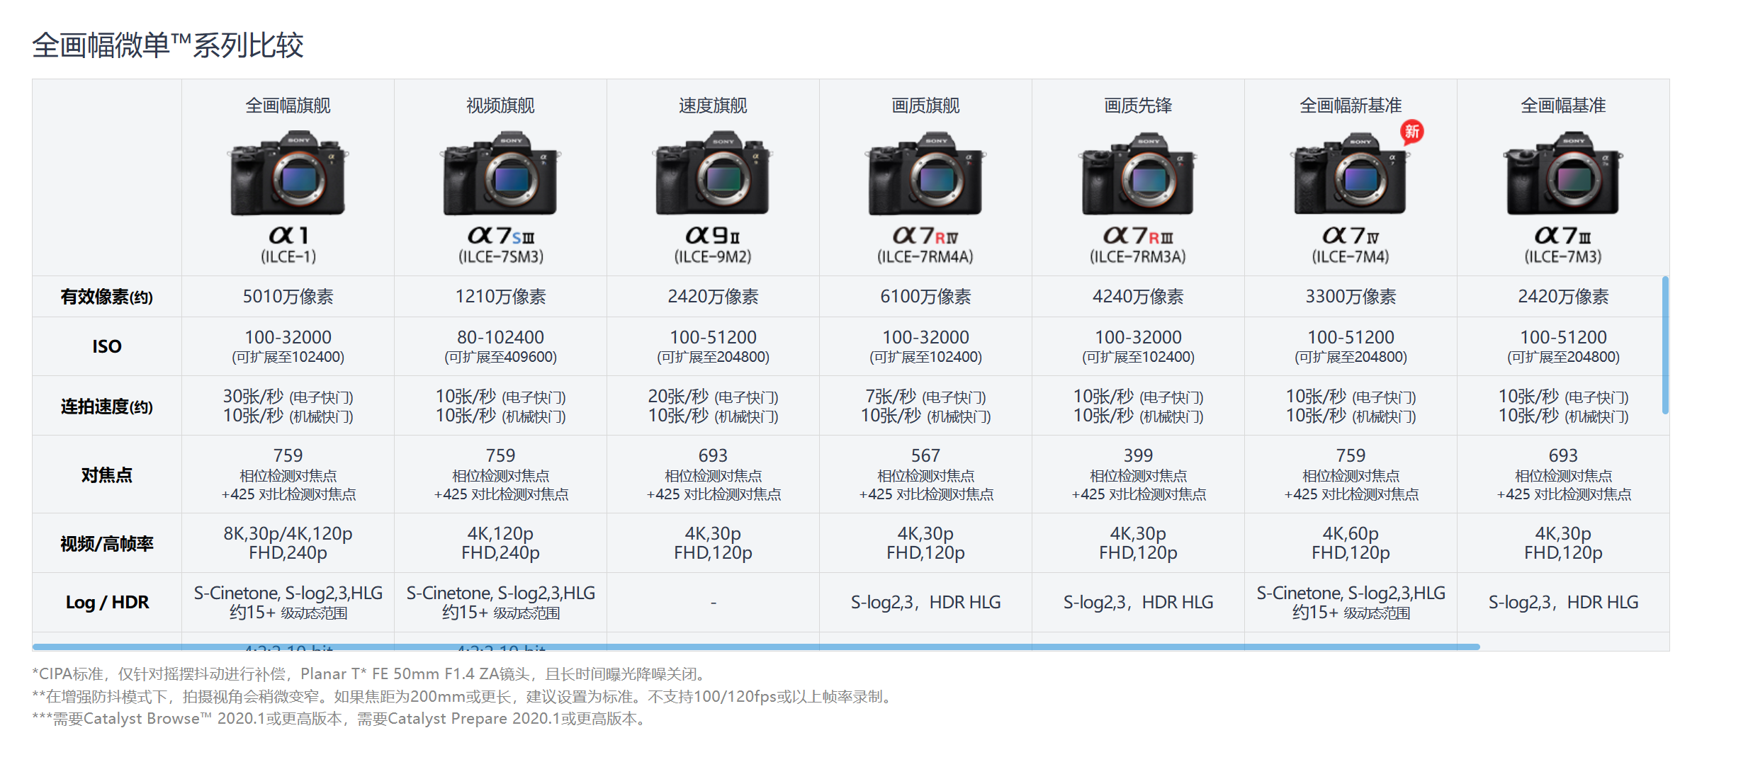Click the 1210万像素 cell
The height and width of the screenshot is (779, 1753).
500,297
